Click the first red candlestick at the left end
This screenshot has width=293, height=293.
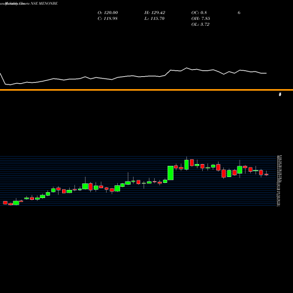click(5, 203)
